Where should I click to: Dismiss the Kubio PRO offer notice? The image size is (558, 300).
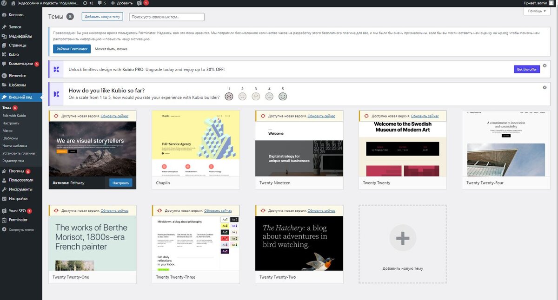pos(545,65)
